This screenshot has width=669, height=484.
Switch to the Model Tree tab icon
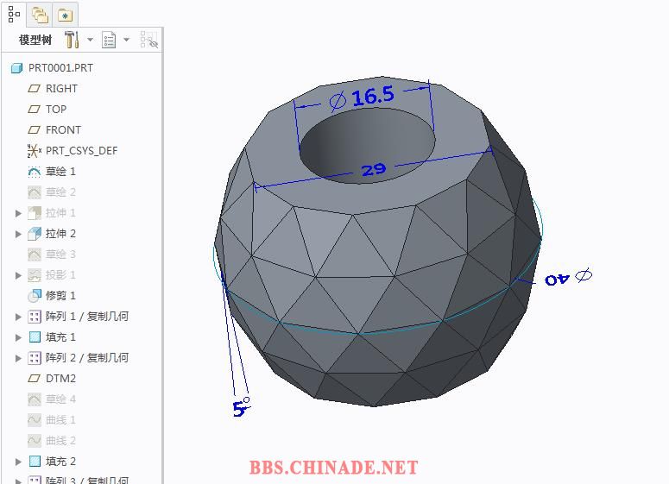[x=14, y=15]
